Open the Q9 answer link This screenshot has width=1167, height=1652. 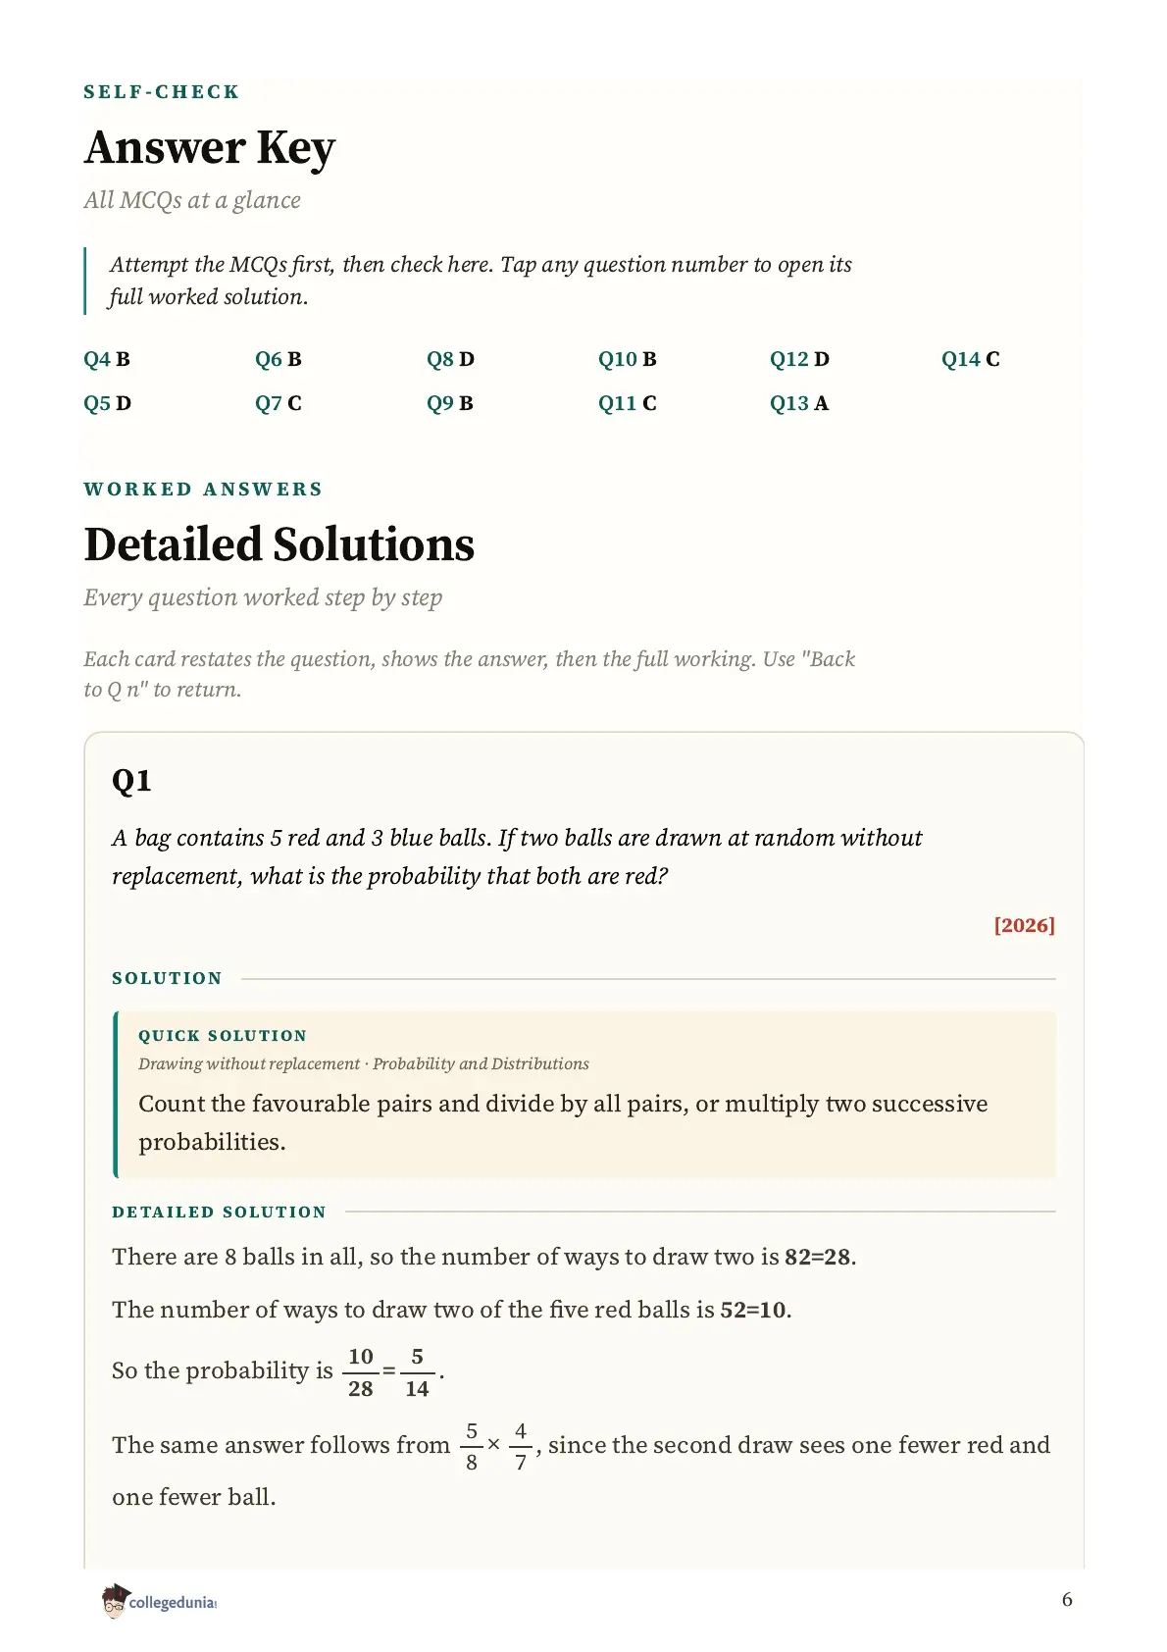click(x=449, y=403)
